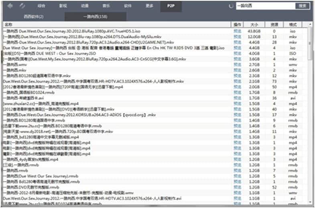Select the 4ydy mp4 file row
The height and width of the screenshot is (208, 315).
[30, 160]
